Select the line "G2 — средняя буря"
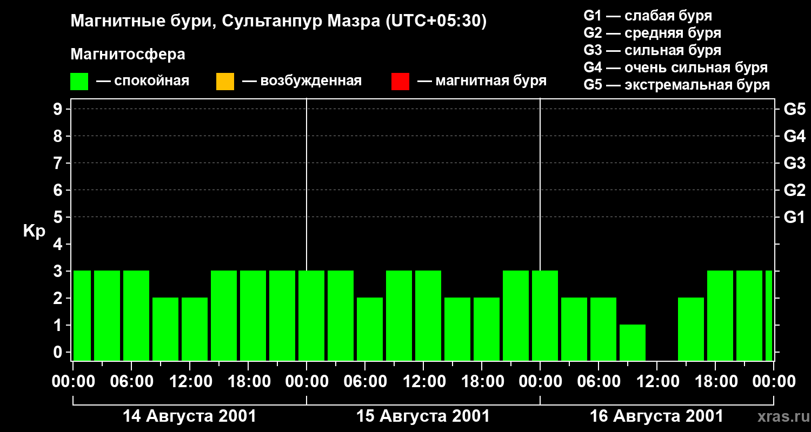This screenshot has height=432, width=811. (x=652, y=33)
